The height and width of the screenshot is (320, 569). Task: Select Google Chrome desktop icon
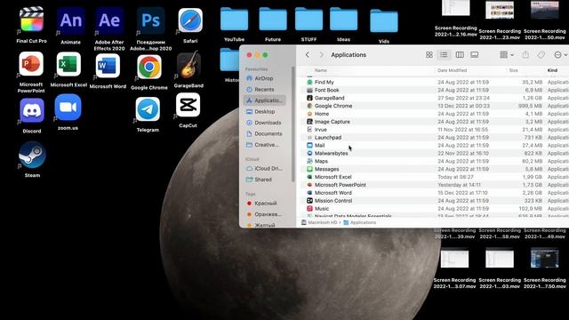pos(149,68)
